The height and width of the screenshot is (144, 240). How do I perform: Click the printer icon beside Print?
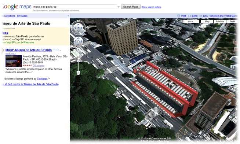(178, 16)
